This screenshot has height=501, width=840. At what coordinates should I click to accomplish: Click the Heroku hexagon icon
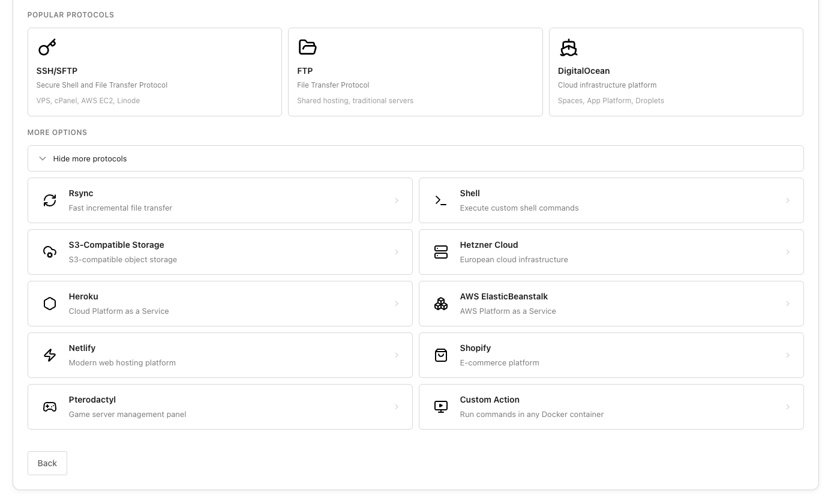pos(50,303)
